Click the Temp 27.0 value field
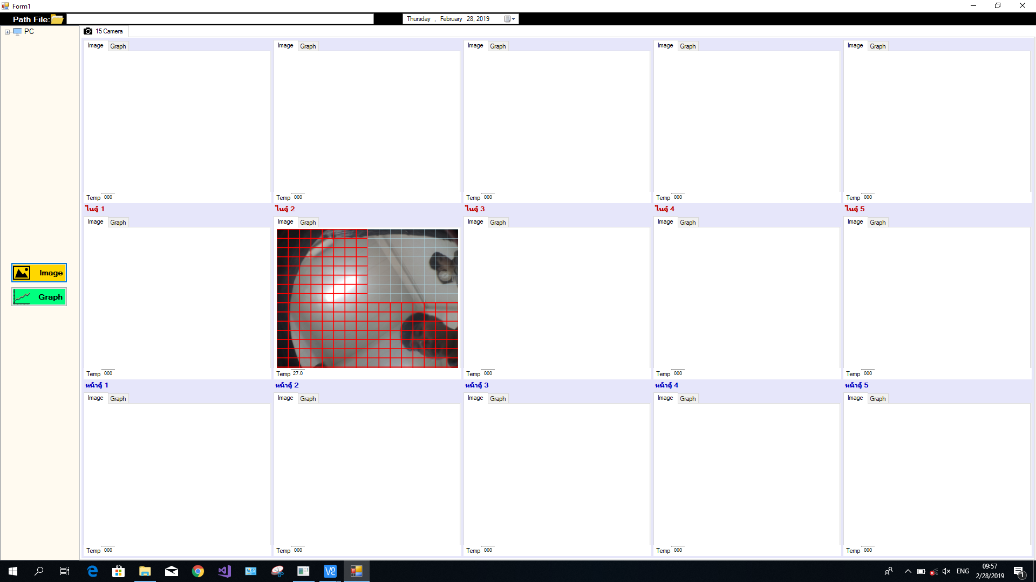1036x582 pixels. pos(298,373)
